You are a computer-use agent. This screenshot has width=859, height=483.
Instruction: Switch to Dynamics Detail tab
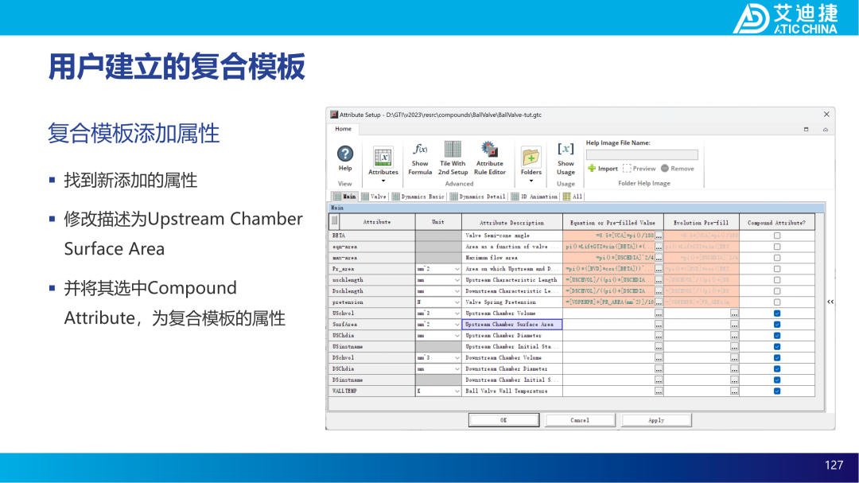tap(478, 197)
